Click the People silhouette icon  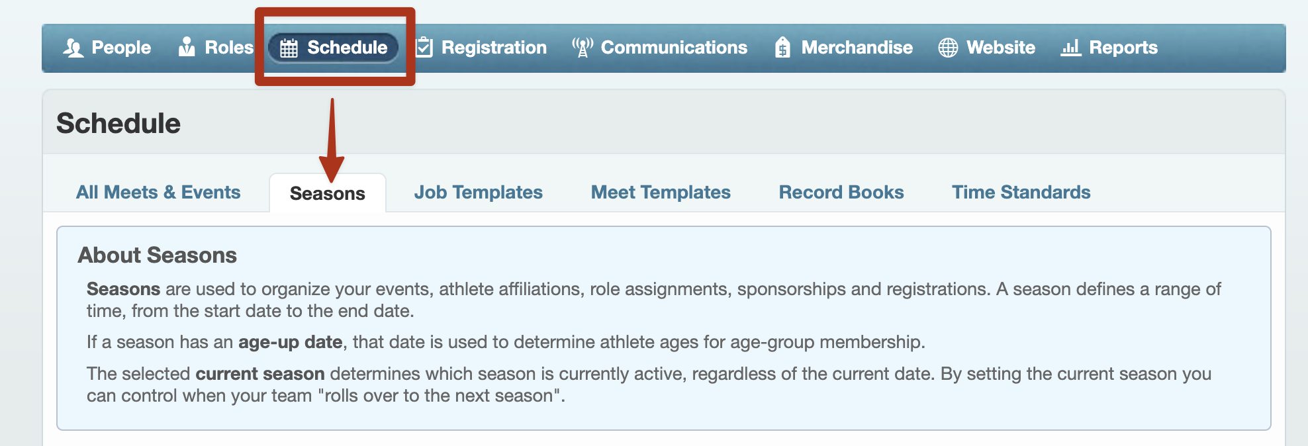73,48
